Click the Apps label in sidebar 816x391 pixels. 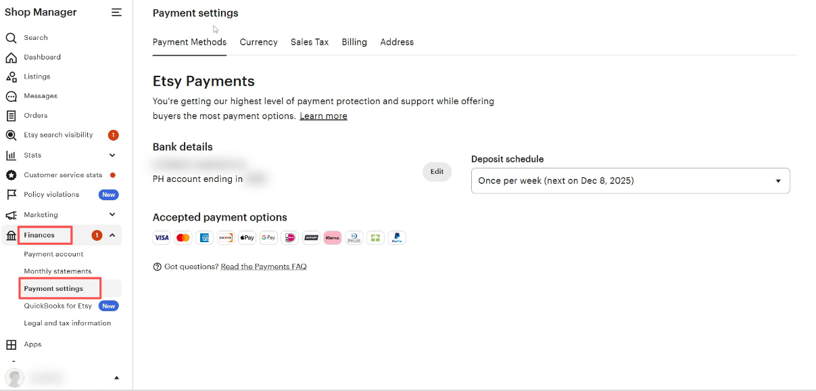pos(32,345)
